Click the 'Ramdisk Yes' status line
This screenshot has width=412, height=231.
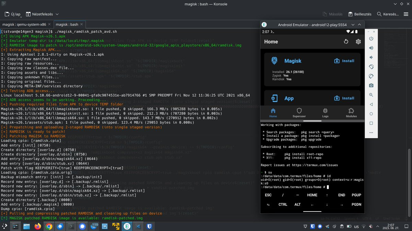282,79
